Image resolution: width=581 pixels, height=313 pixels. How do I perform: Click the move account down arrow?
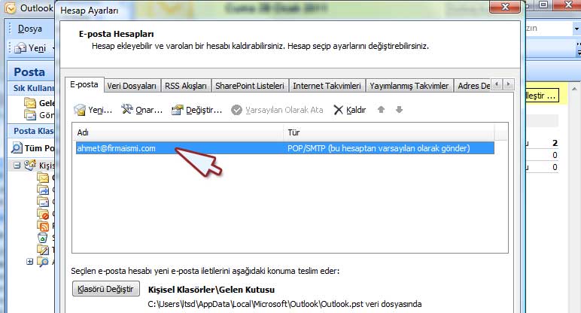click(x=399, y=110)
